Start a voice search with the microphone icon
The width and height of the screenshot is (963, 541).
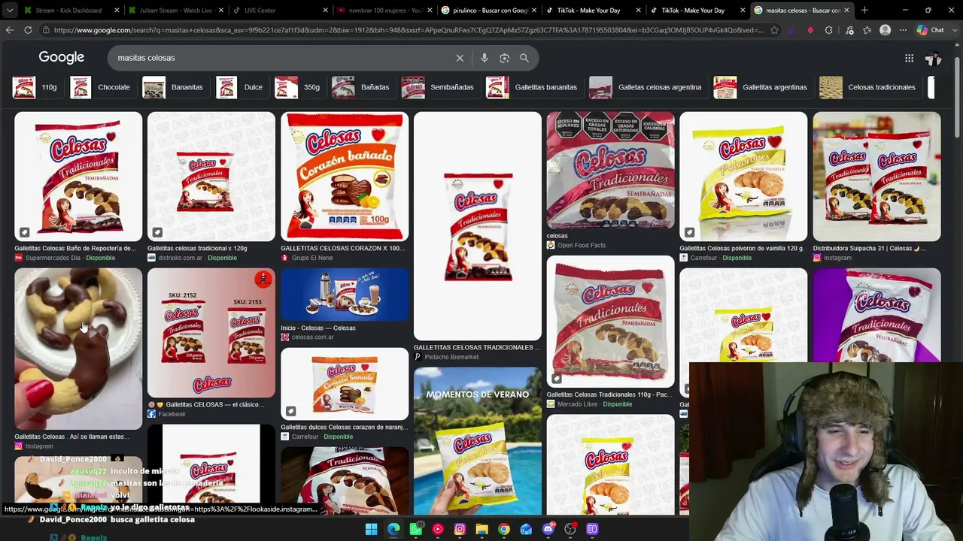pyautogui.click(x=484, y=58)
